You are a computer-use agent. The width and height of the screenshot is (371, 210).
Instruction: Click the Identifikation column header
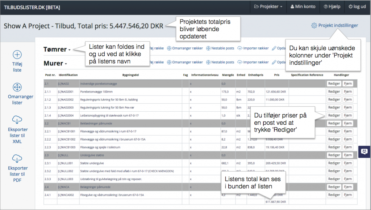(x=68, y=75)
